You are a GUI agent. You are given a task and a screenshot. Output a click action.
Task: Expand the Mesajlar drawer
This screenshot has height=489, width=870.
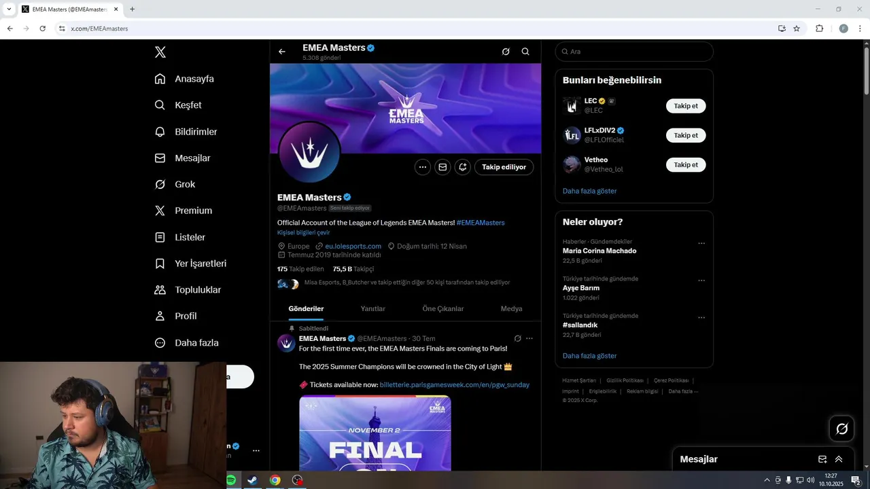[839, 459]
